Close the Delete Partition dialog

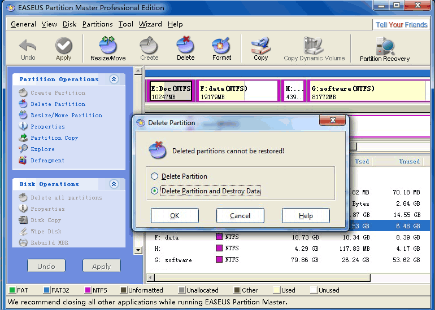pos(333,120)
